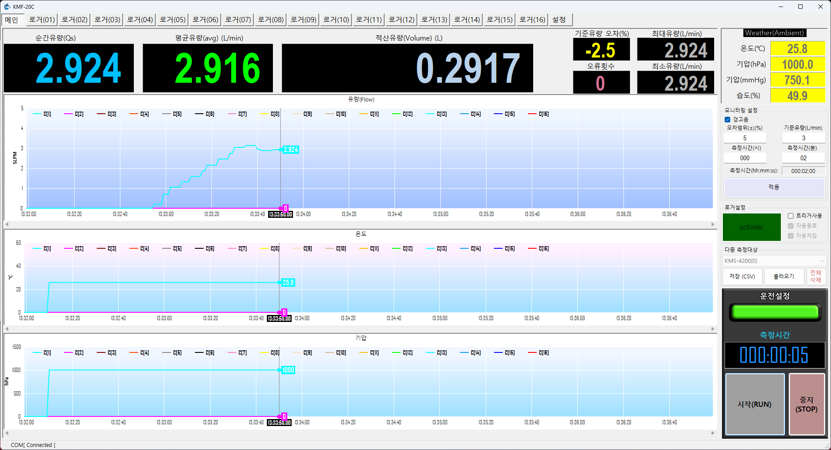Open the 로거(12) tab
This screenshot has height=450, width=831.
pos(402,20)
